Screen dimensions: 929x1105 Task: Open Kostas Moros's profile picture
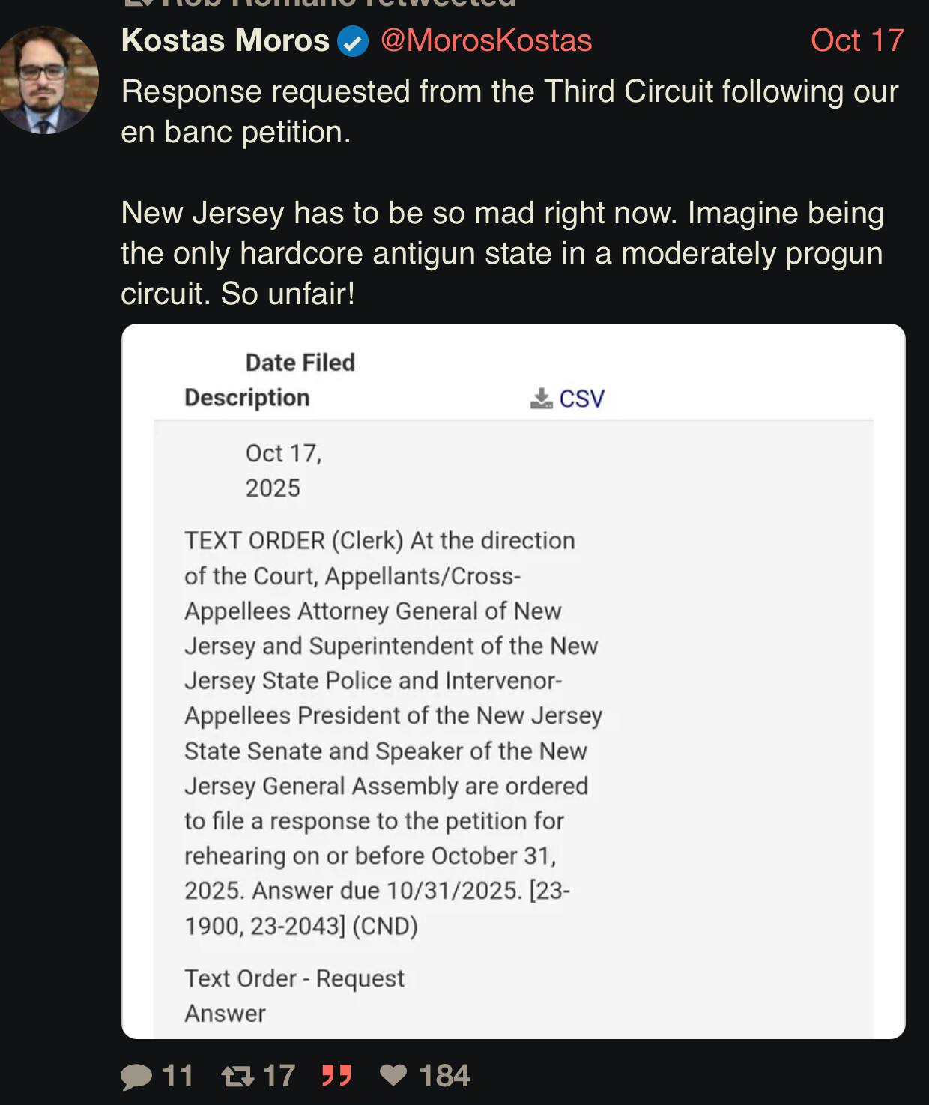pos(48,80)
